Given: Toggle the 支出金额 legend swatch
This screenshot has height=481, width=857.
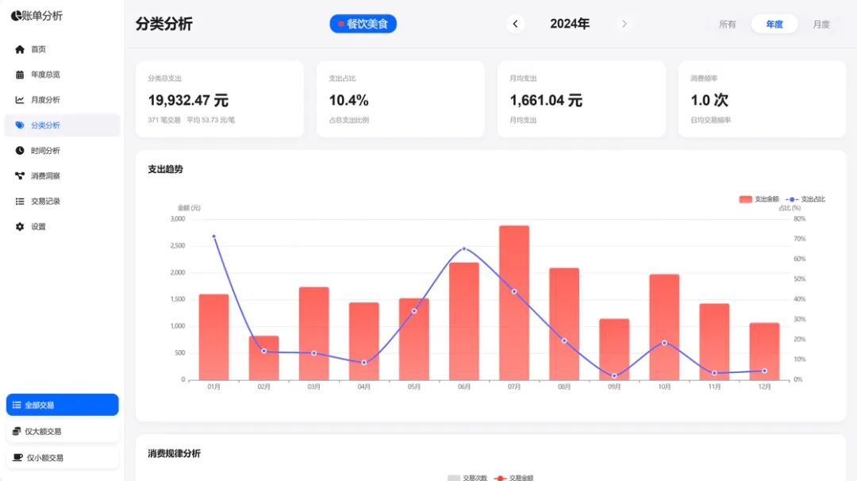Looking at the screenshot, I should pos(745,199).
